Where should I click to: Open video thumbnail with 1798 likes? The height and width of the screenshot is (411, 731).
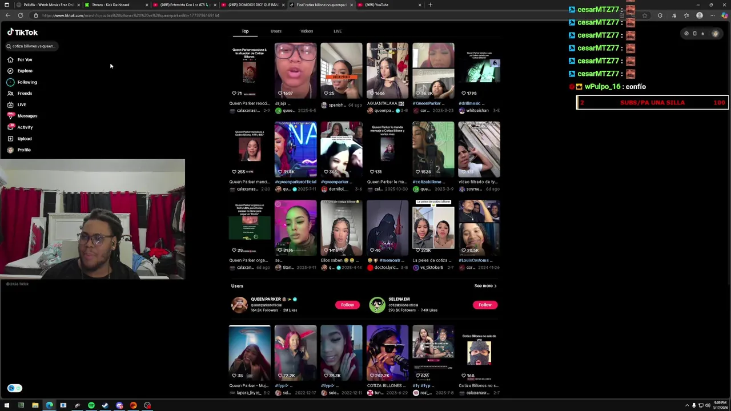click(x=479, y=70)
